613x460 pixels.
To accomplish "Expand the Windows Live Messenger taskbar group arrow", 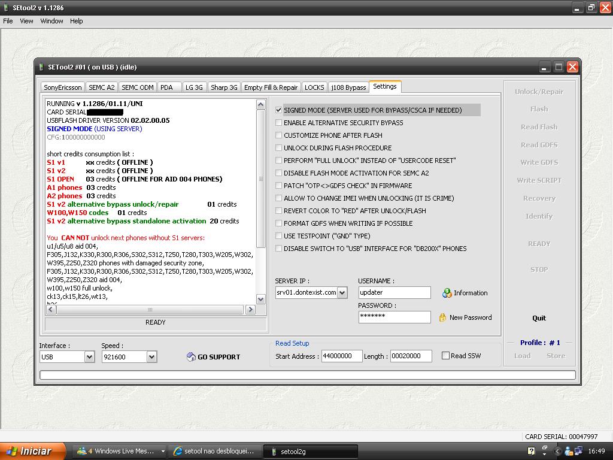I will [x=163, y=451].
